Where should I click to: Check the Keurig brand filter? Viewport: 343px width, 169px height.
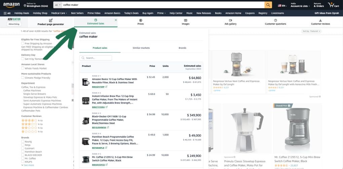pyautogui.click(x=23, y=141)
